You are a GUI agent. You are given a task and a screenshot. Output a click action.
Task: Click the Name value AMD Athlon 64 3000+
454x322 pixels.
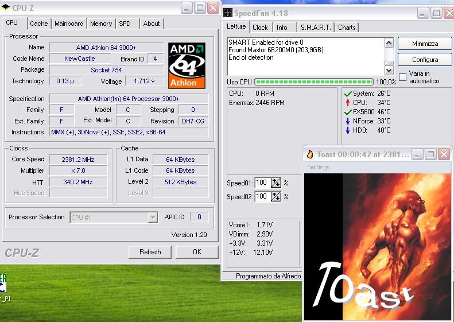click(x=106, y=48)
